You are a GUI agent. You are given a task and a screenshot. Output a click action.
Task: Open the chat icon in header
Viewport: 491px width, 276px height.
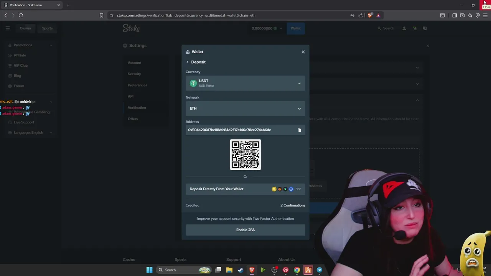(x=425, y=28)
